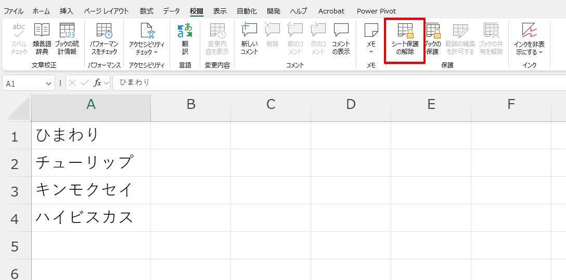Open the ファイル menu
The height and width of the screenshot is (280, 566).
[14, 11]
